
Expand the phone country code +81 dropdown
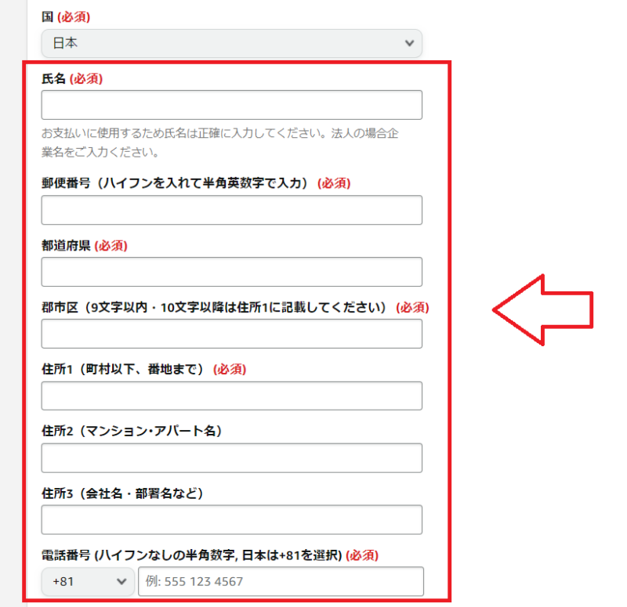click(86, 581)
